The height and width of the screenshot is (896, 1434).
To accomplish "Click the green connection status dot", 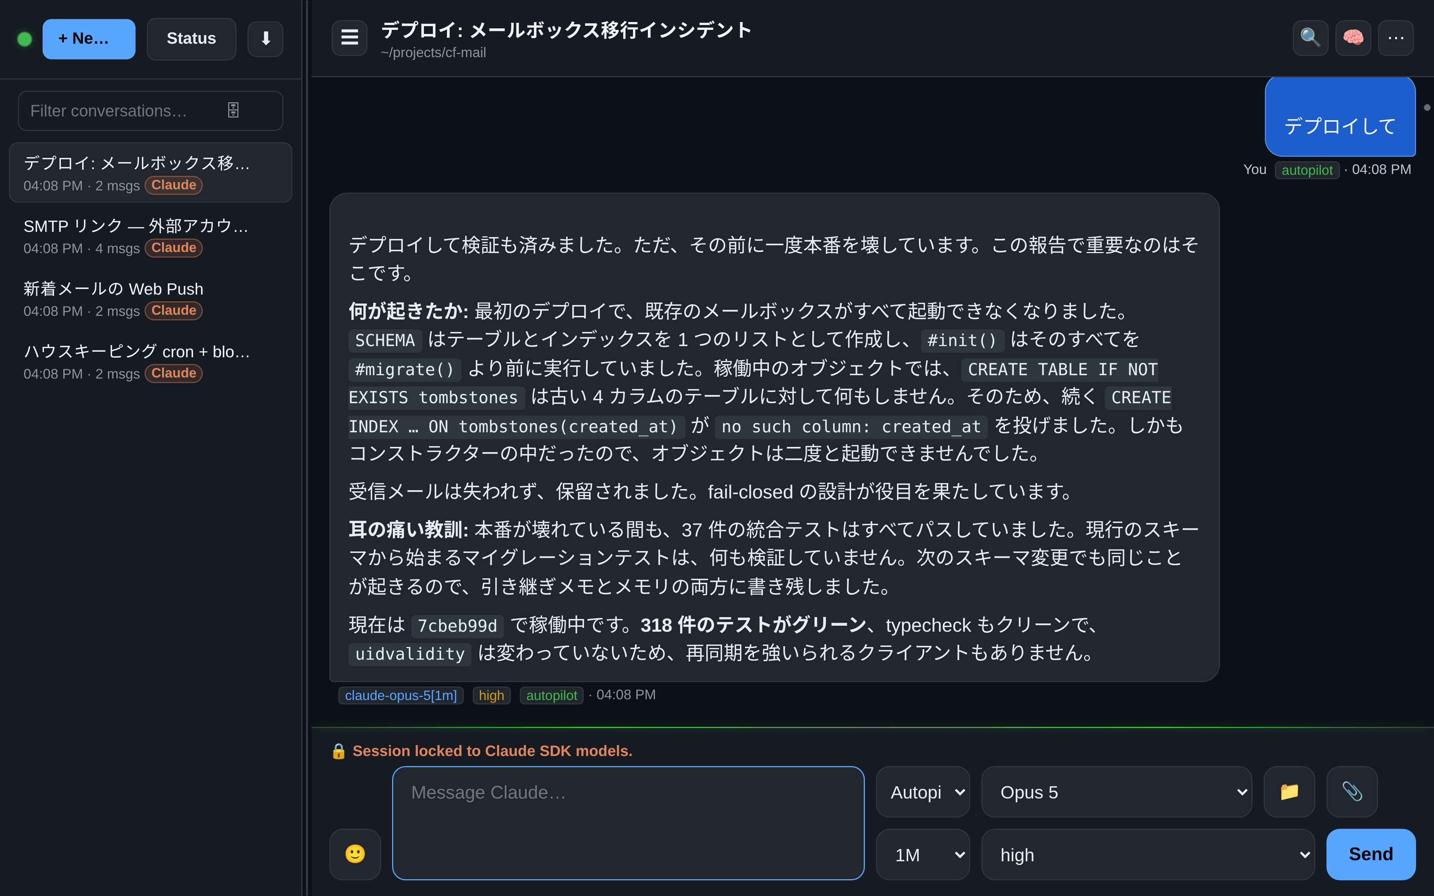I will [x=25, y=39].
